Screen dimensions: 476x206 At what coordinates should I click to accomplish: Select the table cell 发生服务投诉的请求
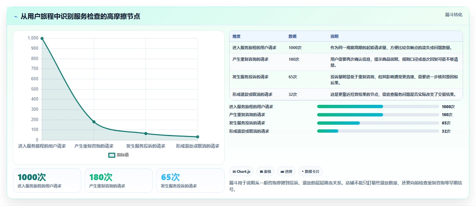pos(250,77)
